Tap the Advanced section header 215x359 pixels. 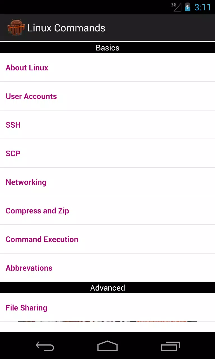coord(107,288)
